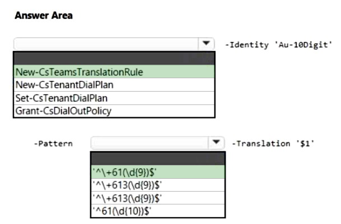Pick Set-CsTenantDialPlan in the dropdown list

coord(114,98)
